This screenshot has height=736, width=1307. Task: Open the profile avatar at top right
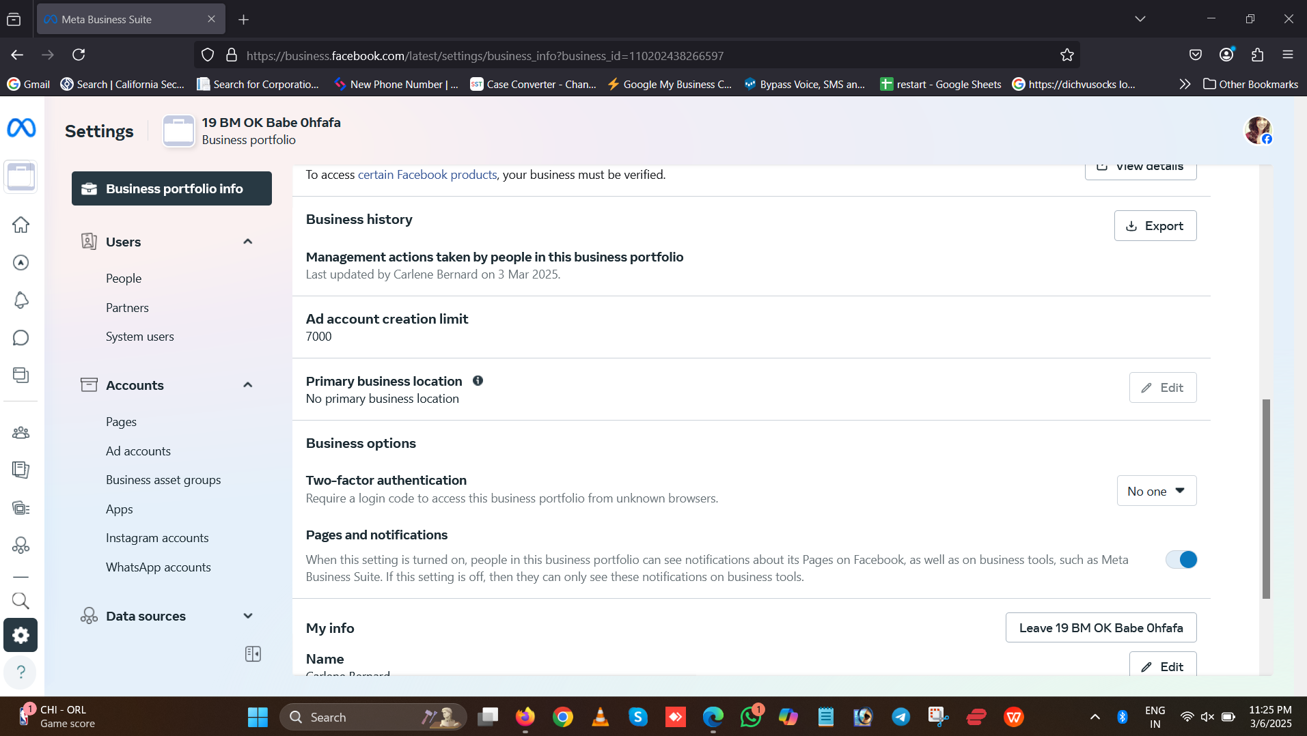click(1258, 130)
